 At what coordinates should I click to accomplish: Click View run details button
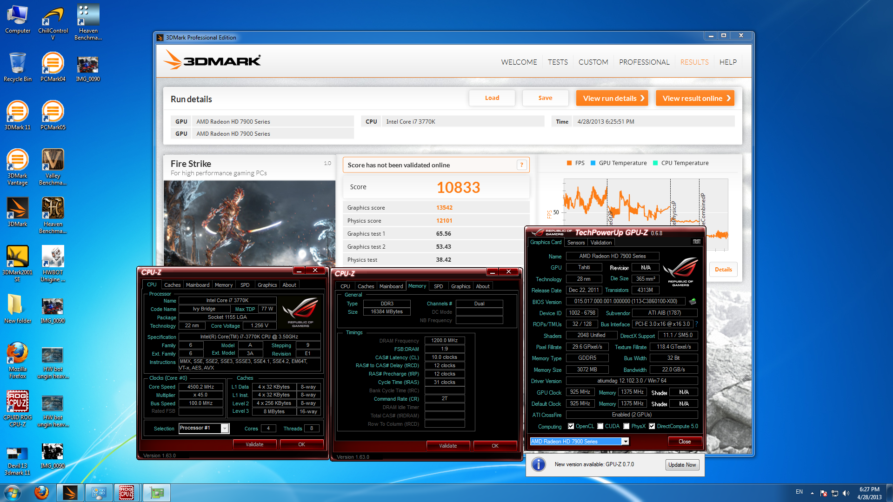coord(612,98)
